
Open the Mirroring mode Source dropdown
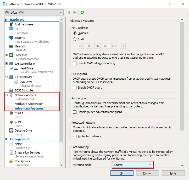click(x=133, y=165)
